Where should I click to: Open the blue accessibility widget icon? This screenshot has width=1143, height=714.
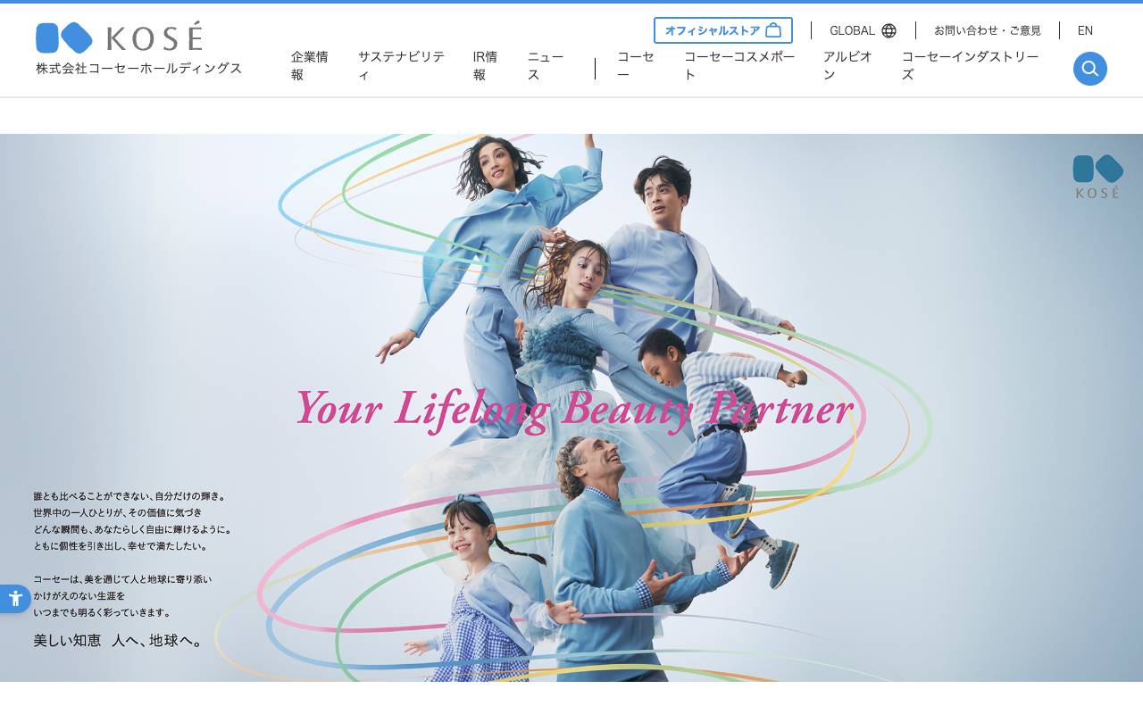15,598
